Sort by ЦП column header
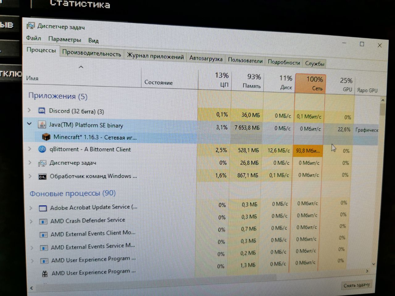Screen dimensions: 395x296 tap(215, 80)
